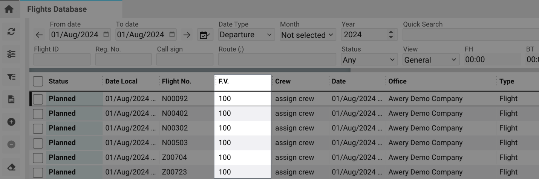Viewport: 539px width, 179px height.
Task: Toggle the select-all checkbox in header
Action: coord(38,82)
